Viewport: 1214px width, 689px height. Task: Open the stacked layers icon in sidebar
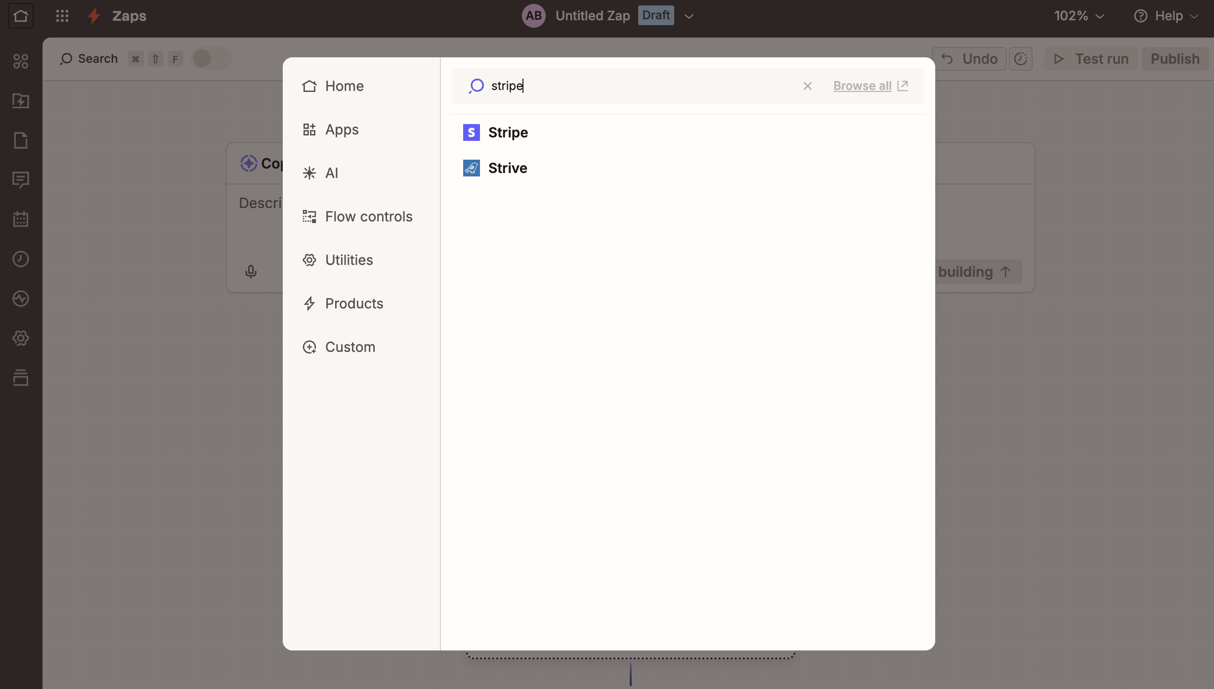tap(21, 378)
